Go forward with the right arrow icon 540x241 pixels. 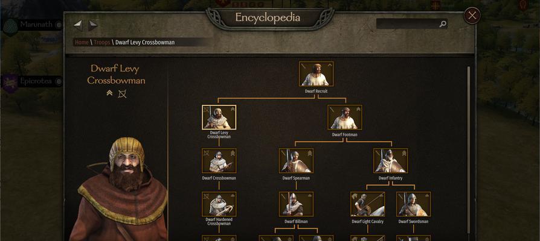pos(92,25)
